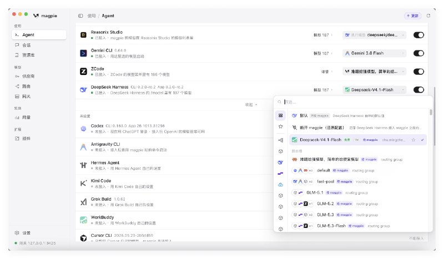Screen dimensions: 444x259
Task: Disable the Reasonix Studio toggle
Action: [x=418, y=35]
